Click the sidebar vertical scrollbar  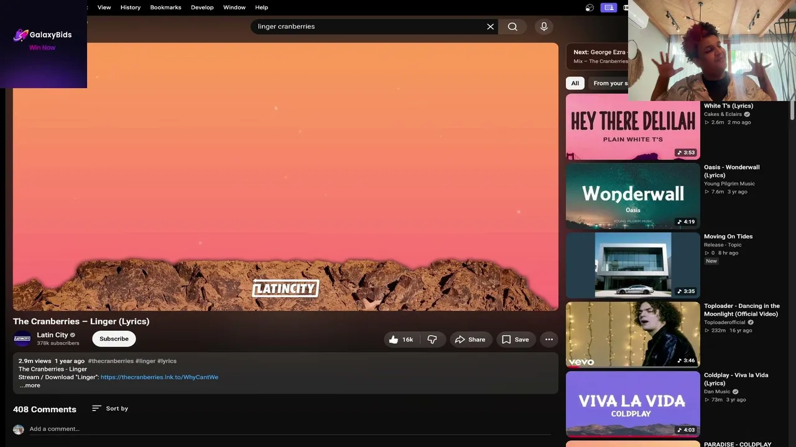[x=792, y=111]
